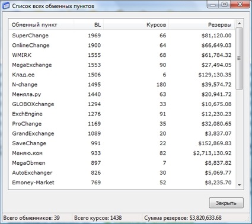Click the courses value 90
The image size is (252, 224).
click(x=162, y=65)
